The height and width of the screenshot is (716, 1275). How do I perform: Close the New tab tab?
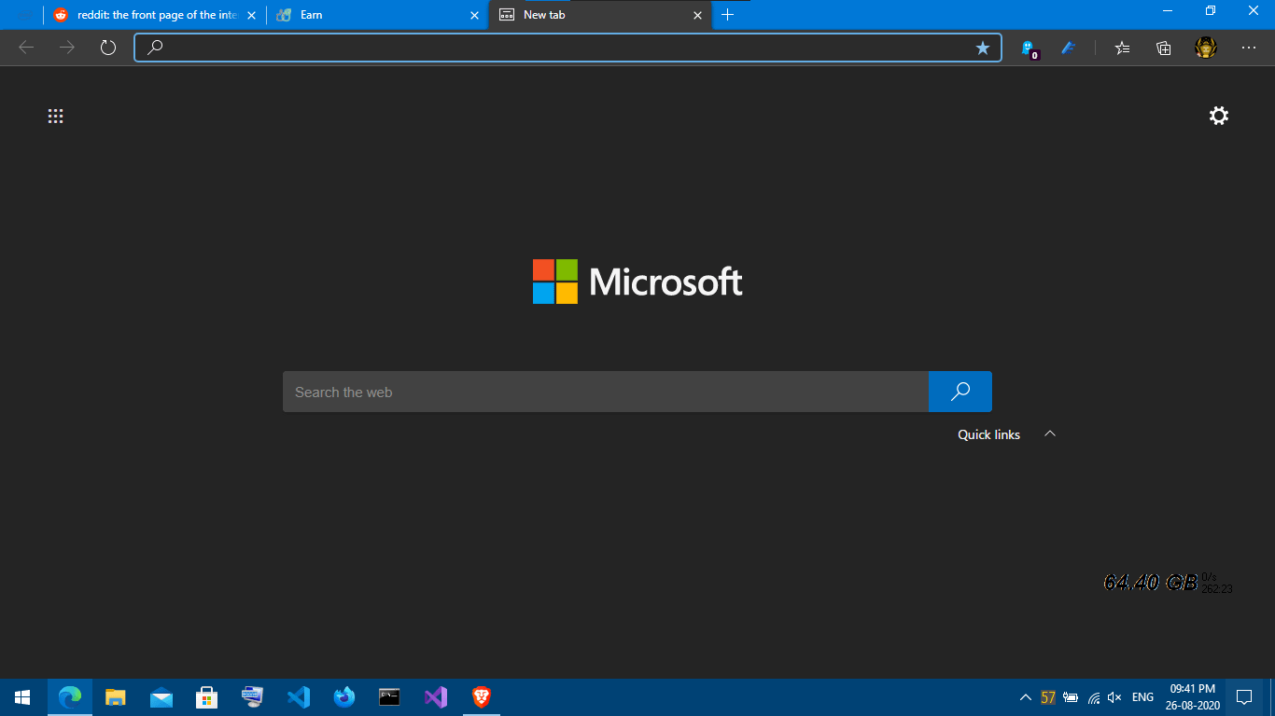(x=697, y=15)
